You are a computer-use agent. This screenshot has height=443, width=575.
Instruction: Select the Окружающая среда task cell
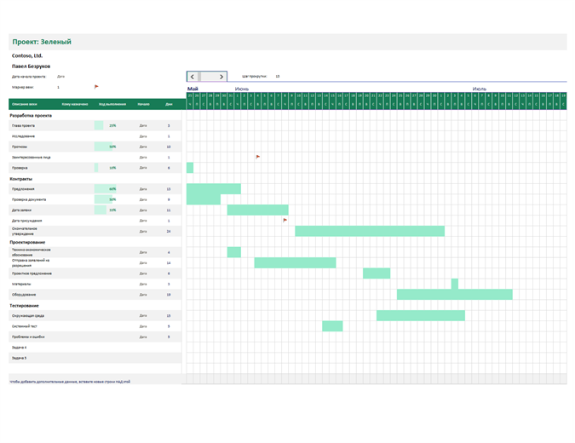pos(28,316)
